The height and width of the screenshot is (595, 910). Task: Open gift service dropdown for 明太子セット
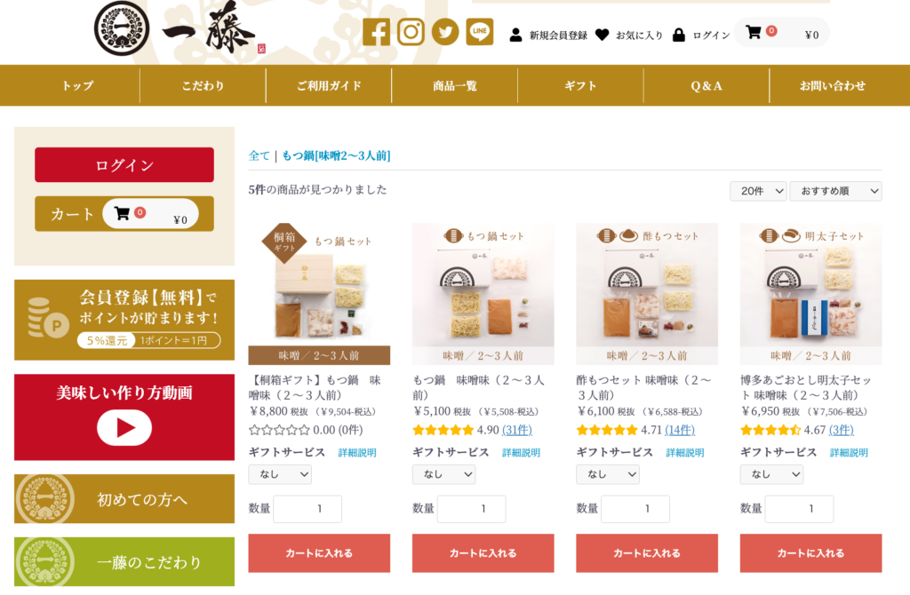(x=771, y=474)
